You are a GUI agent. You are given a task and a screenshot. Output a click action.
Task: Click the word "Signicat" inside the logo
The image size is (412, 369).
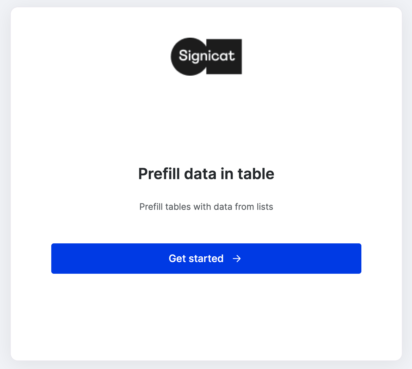click(x=207, y=56)
